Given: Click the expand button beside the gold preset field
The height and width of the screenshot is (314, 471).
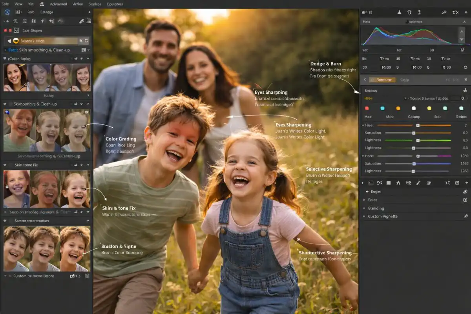Looking at the screenshot, I should click(x=87, y=40).
